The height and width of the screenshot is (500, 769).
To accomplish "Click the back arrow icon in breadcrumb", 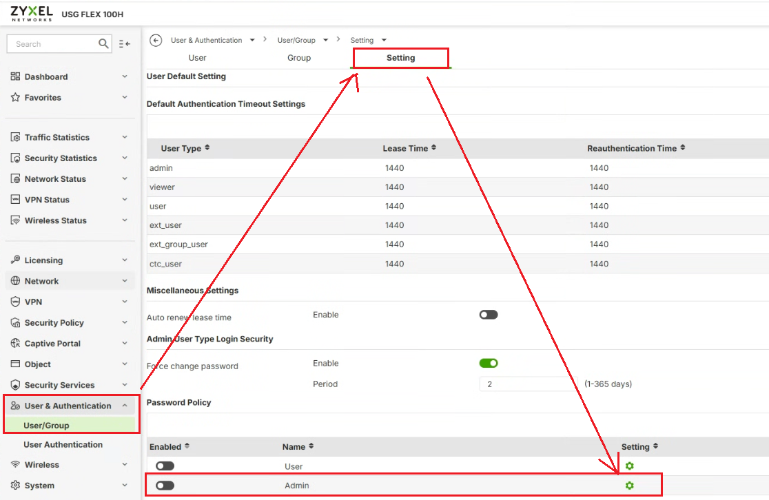I will coord(156,41).
